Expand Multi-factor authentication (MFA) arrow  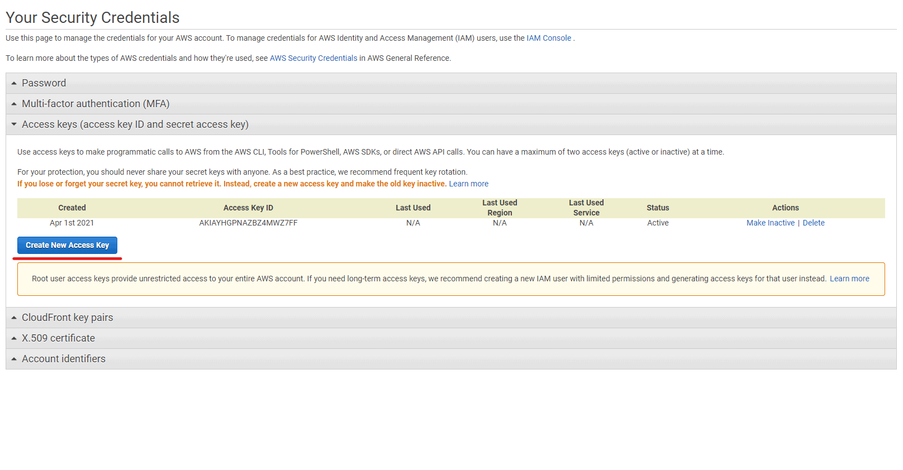14,104
